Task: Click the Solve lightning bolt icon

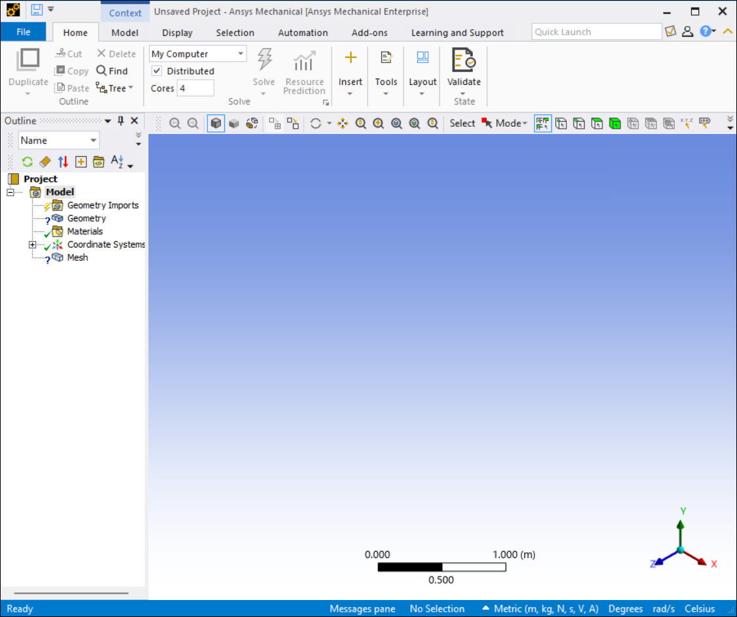Action: [x=264, y=59]
